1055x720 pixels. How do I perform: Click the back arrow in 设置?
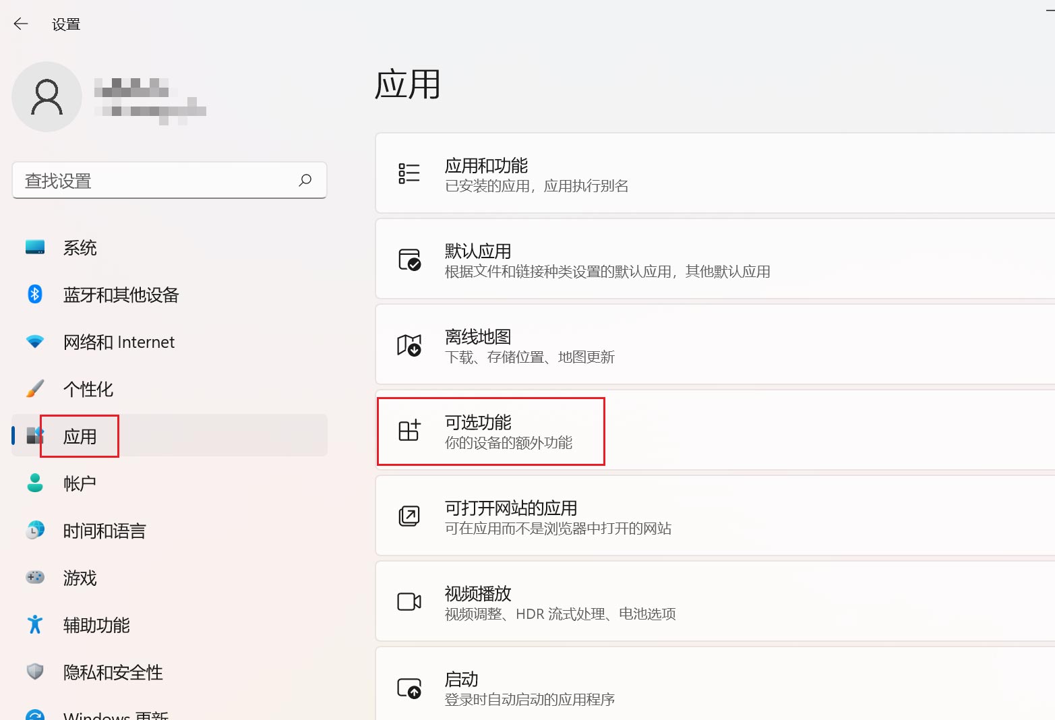[x=20, y=24]
